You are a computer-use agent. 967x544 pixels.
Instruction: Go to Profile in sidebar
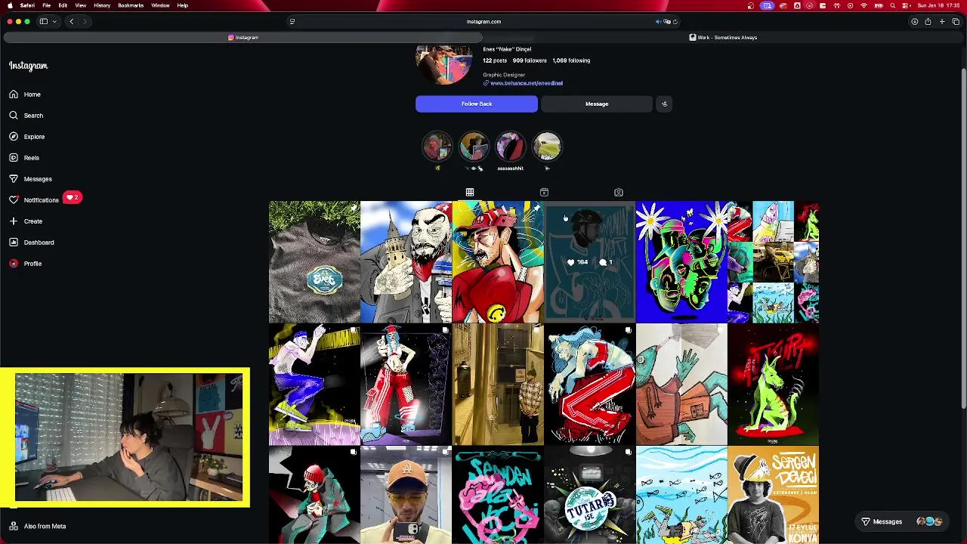point(26,264)
